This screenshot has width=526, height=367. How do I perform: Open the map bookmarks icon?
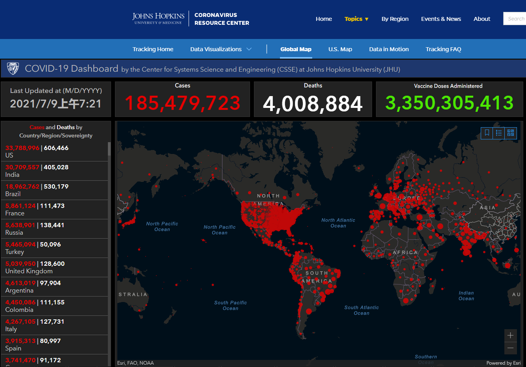(487, 133)
